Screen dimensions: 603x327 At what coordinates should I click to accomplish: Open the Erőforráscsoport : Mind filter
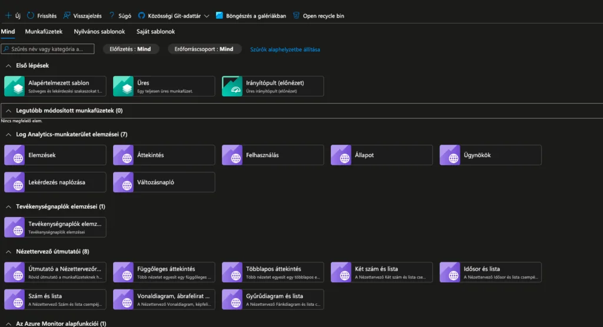(x=204, y=49)
